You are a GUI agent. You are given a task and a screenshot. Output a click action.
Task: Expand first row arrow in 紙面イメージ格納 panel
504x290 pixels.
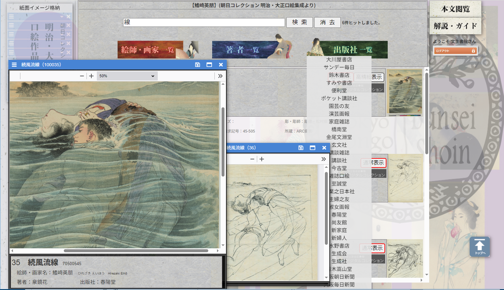tap(62, 16)
